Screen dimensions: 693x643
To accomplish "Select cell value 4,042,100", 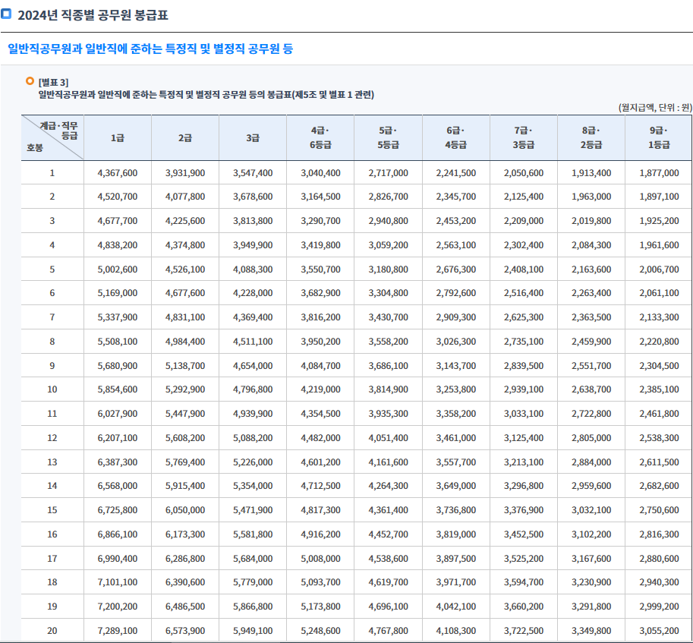I will 455,607.
